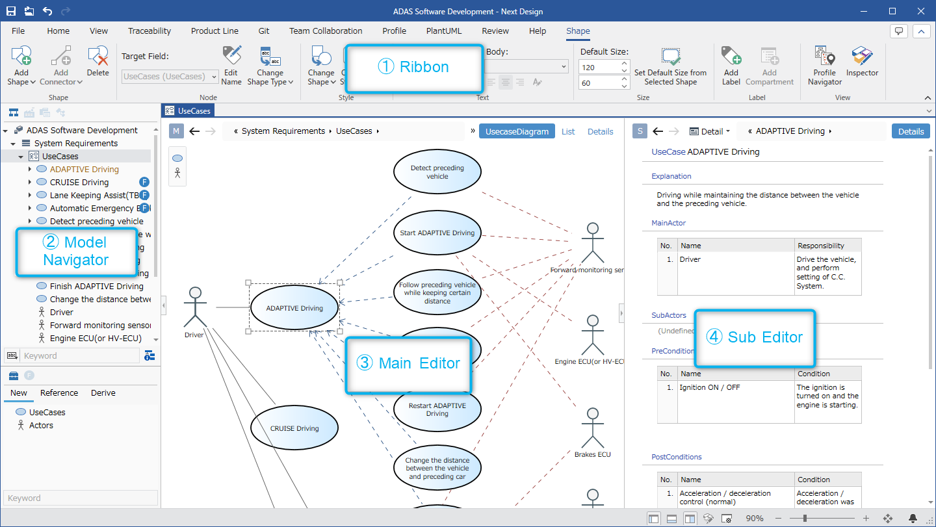Click the feedback speech bubble icon
This screenshot has width=936, height=527.
coord(899,31)
